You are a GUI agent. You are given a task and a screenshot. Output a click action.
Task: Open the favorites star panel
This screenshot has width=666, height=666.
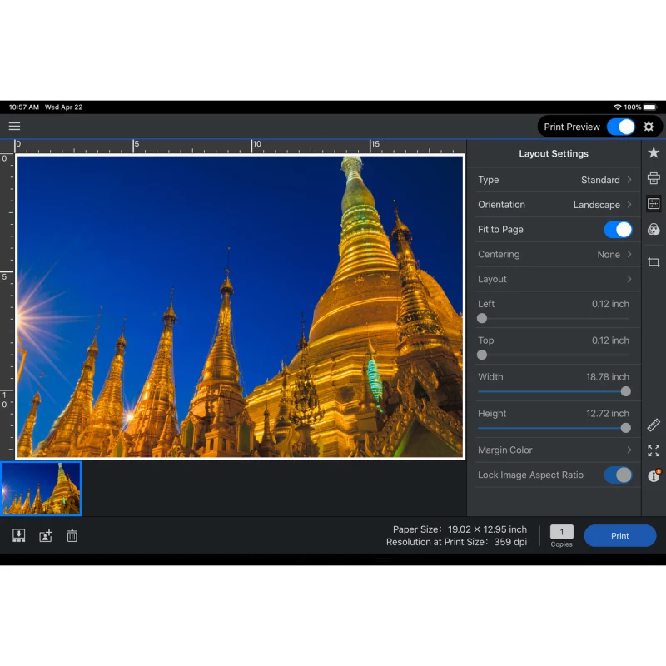[x=654, y=152]
